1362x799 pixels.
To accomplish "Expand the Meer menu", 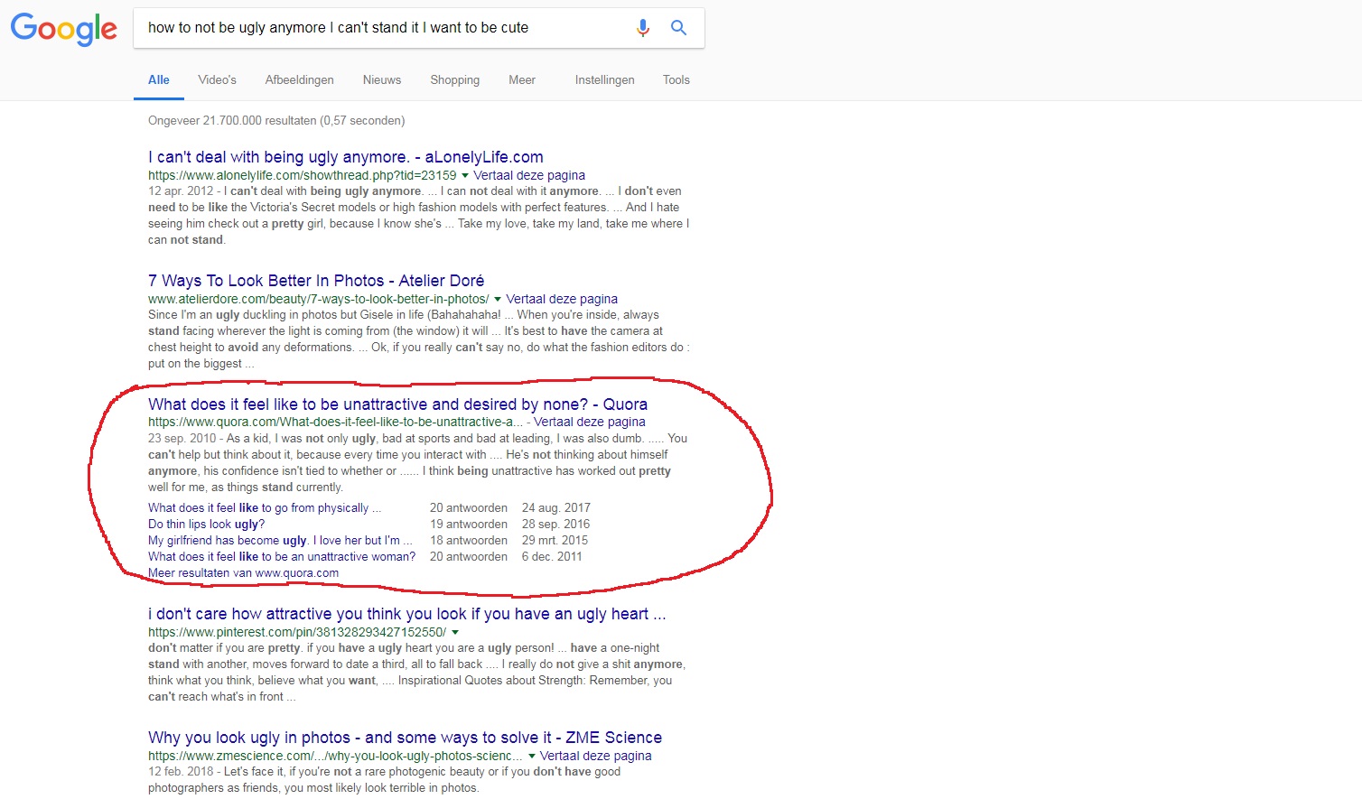I will [x=521, y=80].
